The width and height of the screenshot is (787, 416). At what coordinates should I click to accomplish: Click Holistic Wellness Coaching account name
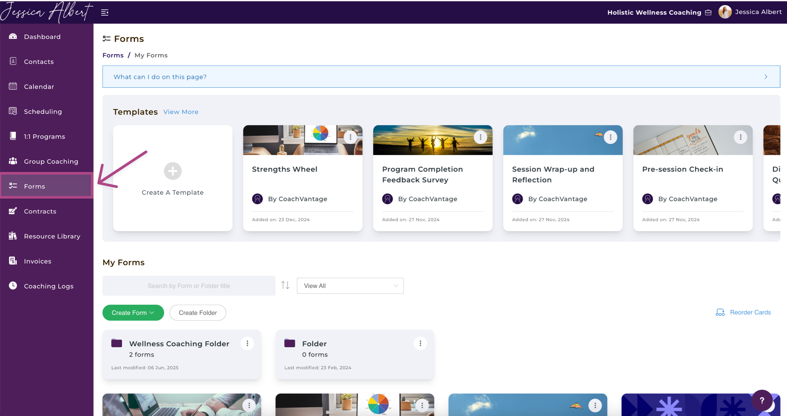[x=654, y=12]
